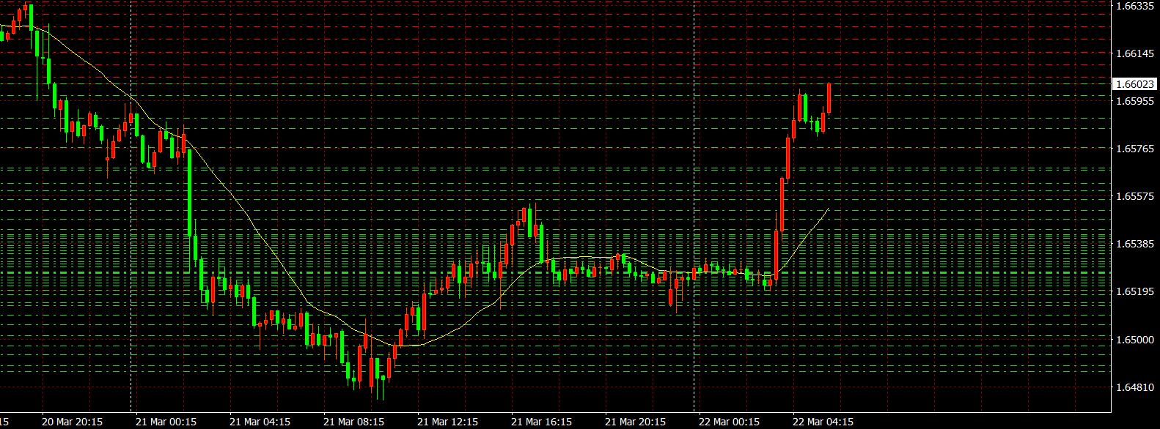This screenshot has width=1160, height=429.
Task: Click the 21 Mar 12:15 time label
Action: point(447,422)
